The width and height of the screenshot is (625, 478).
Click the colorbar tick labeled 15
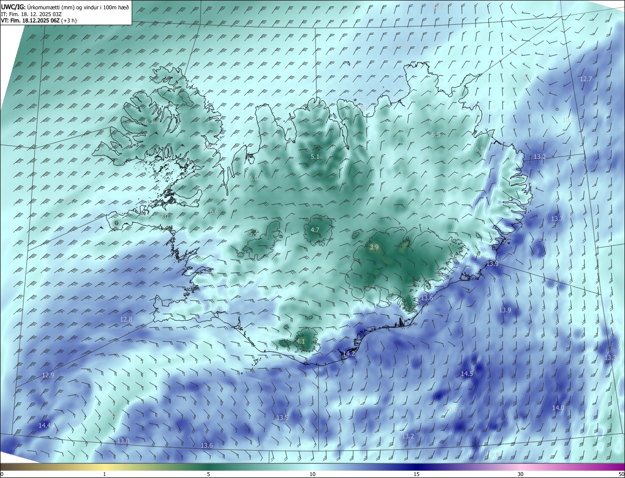(417, 474)
